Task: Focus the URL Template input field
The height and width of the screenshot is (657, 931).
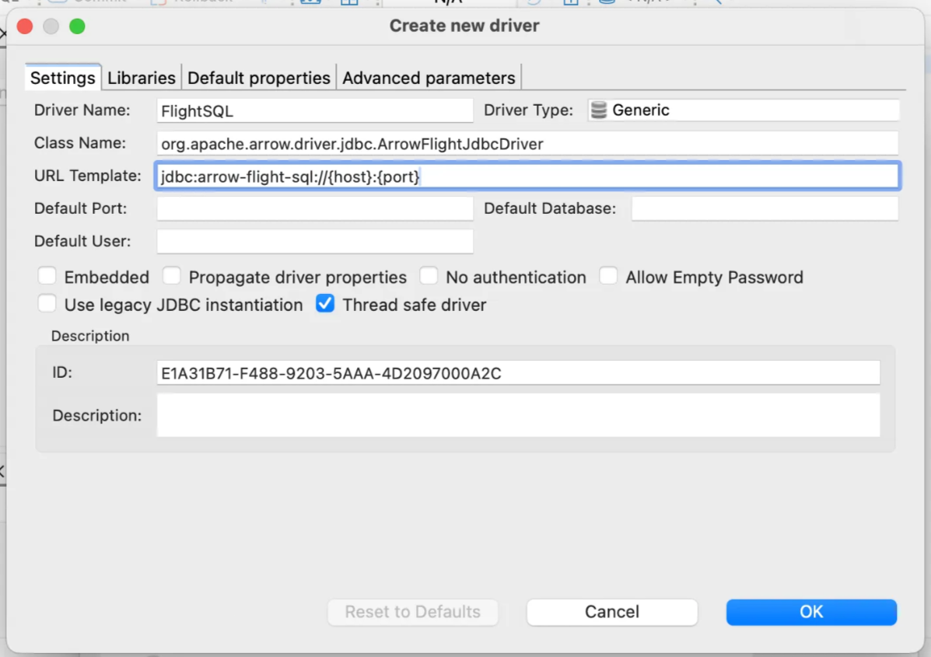Action: tap(527, 176)
